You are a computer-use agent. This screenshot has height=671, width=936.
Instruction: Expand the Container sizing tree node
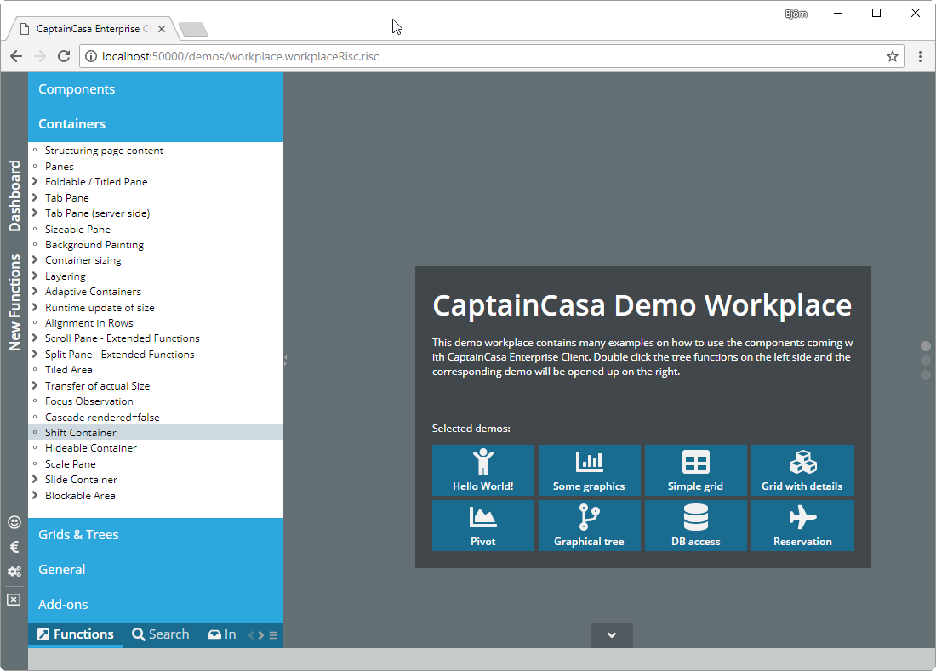(35, 260)
